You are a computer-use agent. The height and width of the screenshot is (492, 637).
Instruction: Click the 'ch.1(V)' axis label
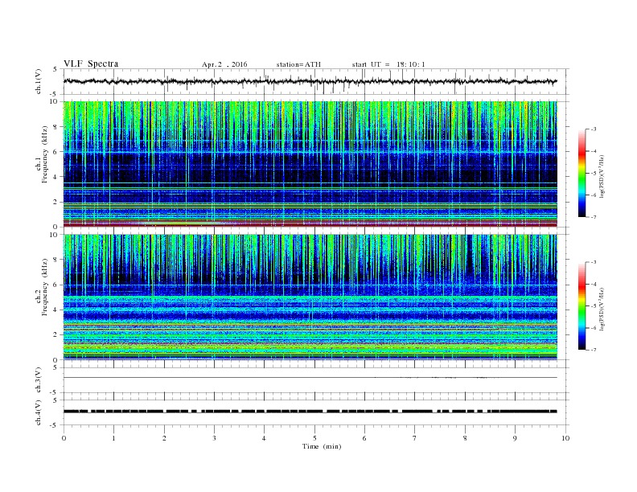(39, 83)
